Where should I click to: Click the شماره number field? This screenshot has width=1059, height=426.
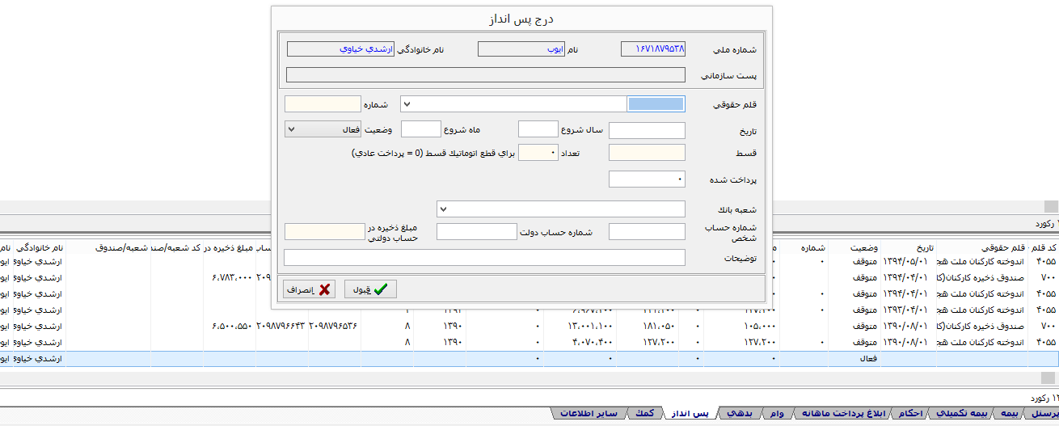323,104
